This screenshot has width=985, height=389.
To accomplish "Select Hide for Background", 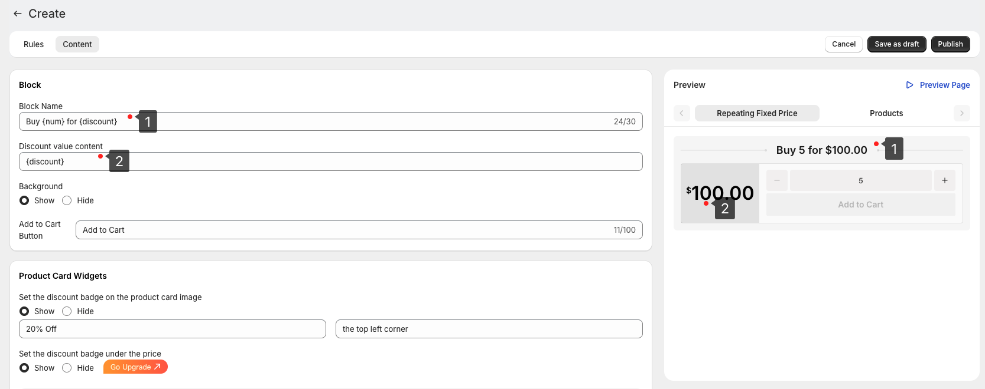I will click(x=67, y=200).
